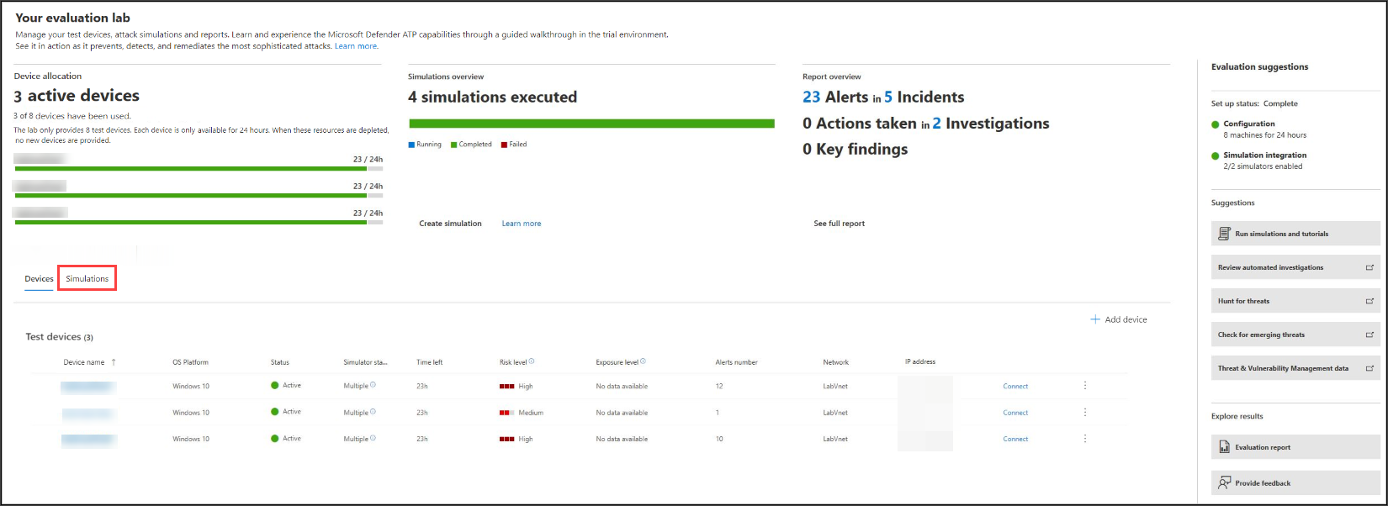Click the Provide feedback person icon

(1224, 482)
